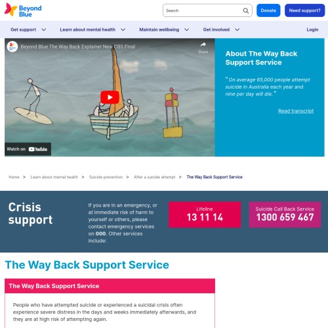The width and height of the screenshot is (328, 328).
Task: Expand the Get support menu chevron
Action: click(44, 30)
